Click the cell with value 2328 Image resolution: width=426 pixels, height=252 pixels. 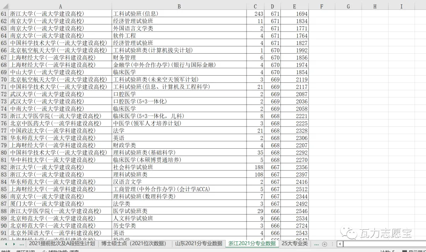coord(295,131)
